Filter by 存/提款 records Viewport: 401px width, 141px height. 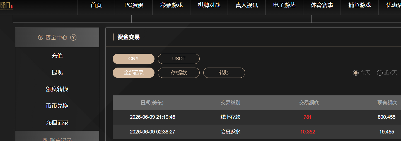(x=179, y=73)
